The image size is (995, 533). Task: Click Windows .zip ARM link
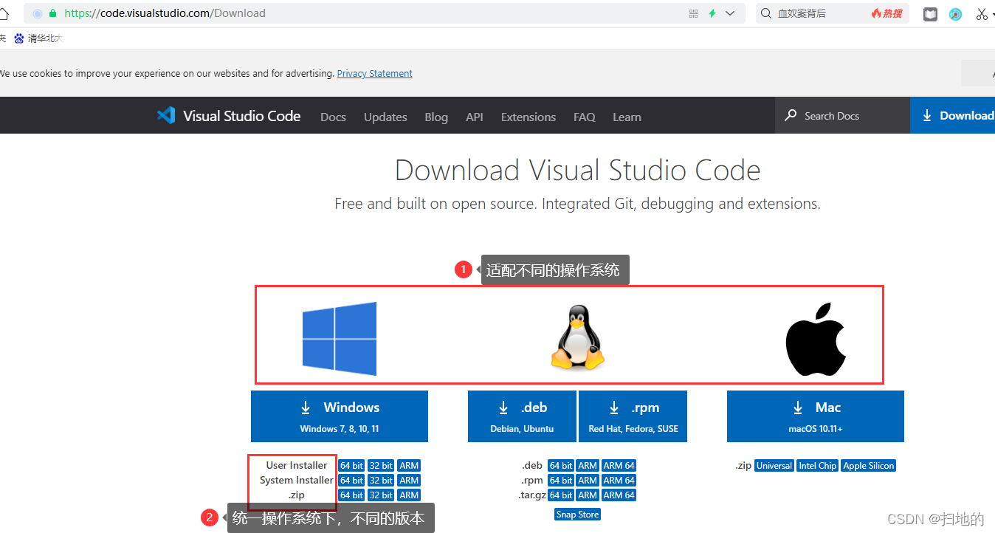coord(409,495)
